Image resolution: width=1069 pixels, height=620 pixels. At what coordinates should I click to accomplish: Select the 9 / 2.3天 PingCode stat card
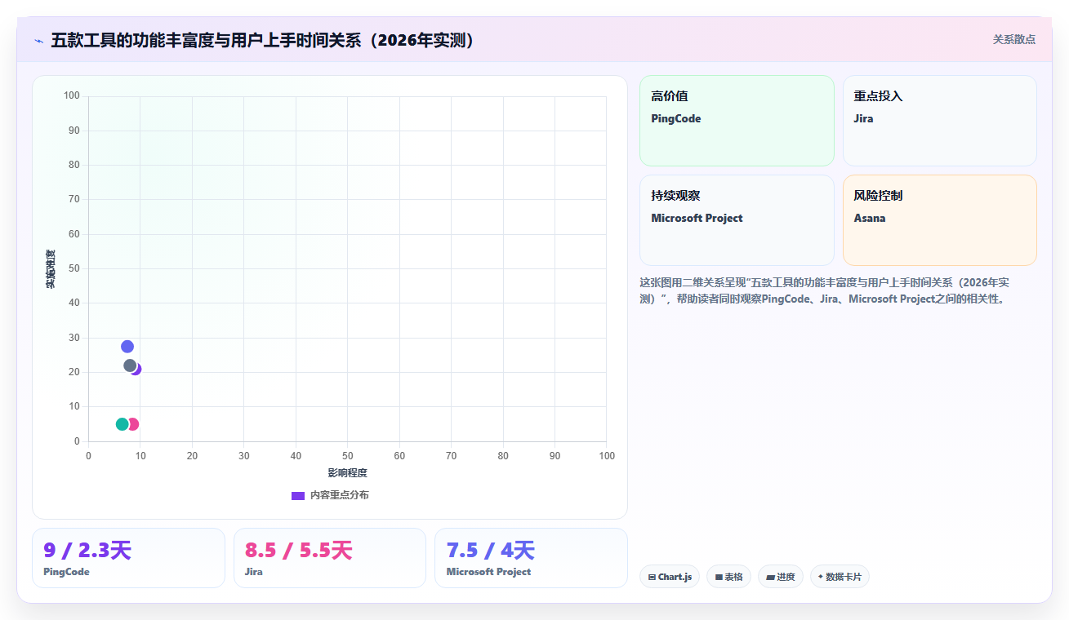tap(128, 558)
